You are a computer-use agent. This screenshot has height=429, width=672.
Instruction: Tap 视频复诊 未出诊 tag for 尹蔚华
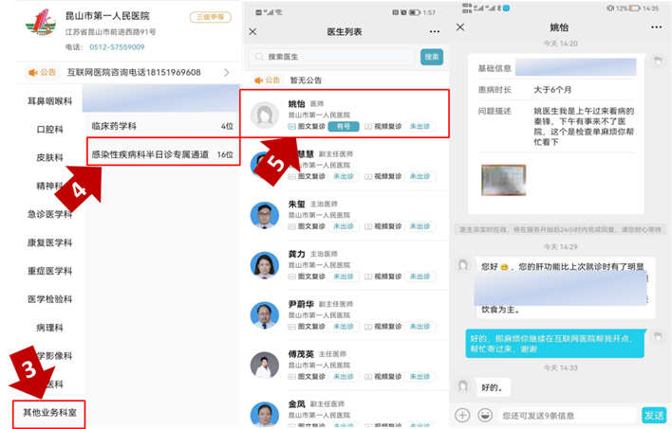(x=420, y=327)
